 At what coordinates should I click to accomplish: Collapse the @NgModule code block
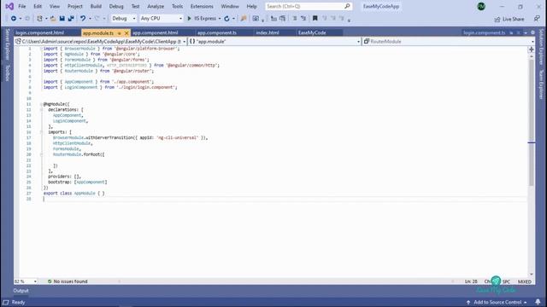[41, 104]
